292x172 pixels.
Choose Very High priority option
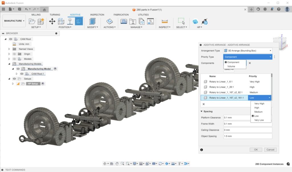click(259, 104)
